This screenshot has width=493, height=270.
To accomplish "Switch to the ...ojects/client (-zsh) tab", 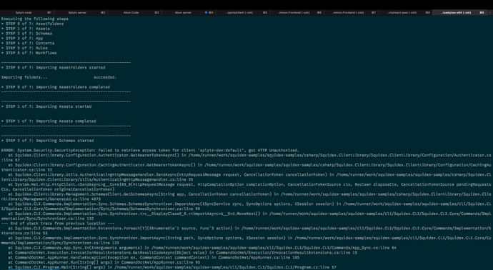I will (242, 13).
